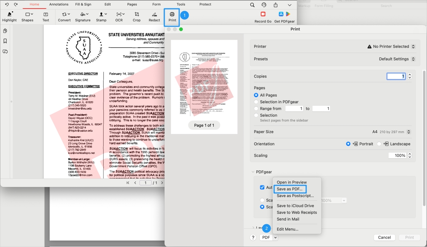Switch orientation to Landscape
Screen dimensions: 427x247
coord(379,143)
